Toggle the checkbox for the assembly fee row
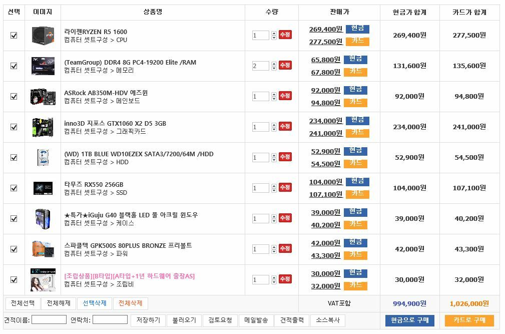Screen dimensions: 505x334 pyautogui.click(x=14, y=279)
